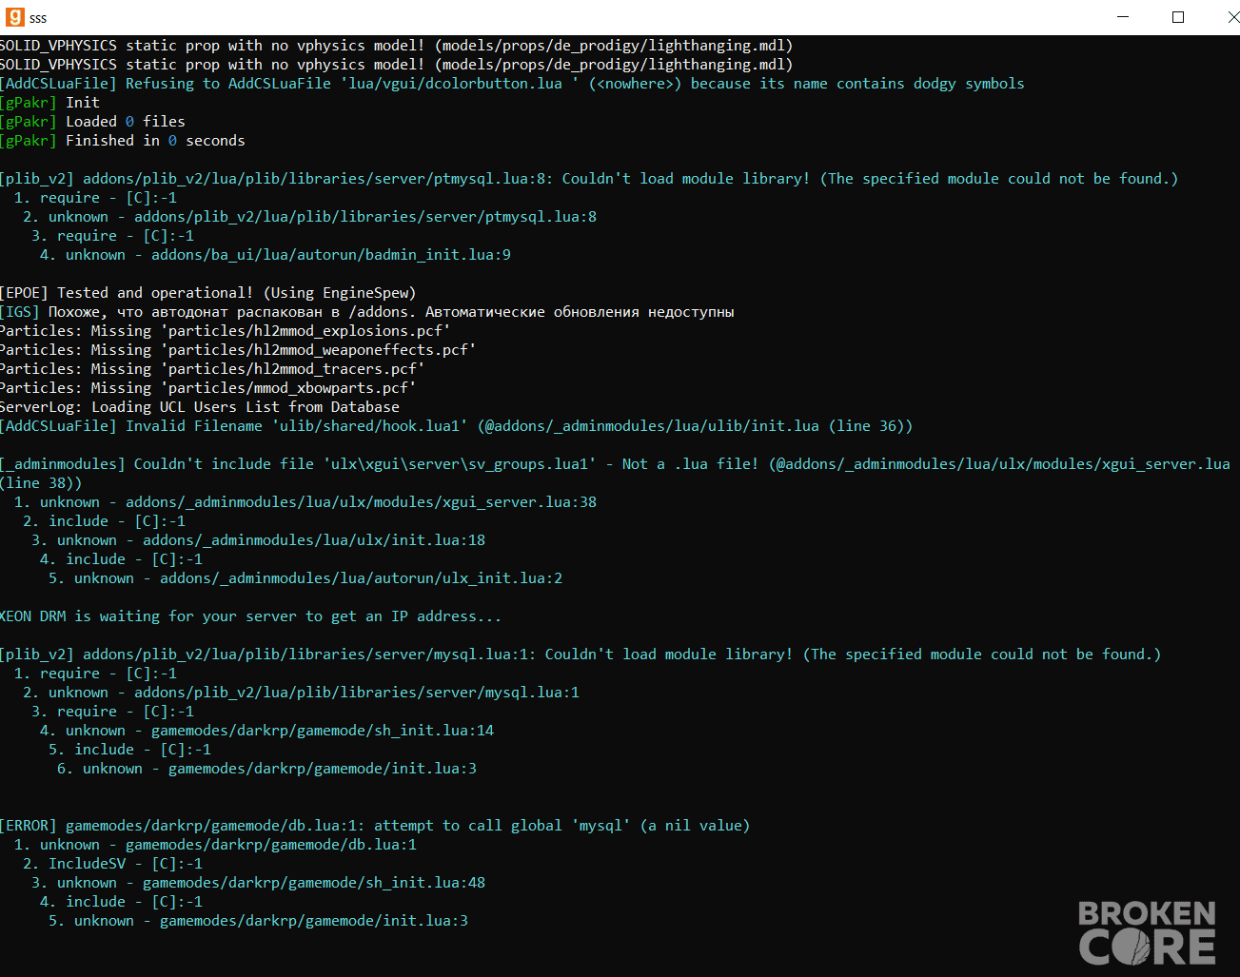
Task: Click the '[EPOE] Tested and operational!' line
Action: (x=207, y=293)
